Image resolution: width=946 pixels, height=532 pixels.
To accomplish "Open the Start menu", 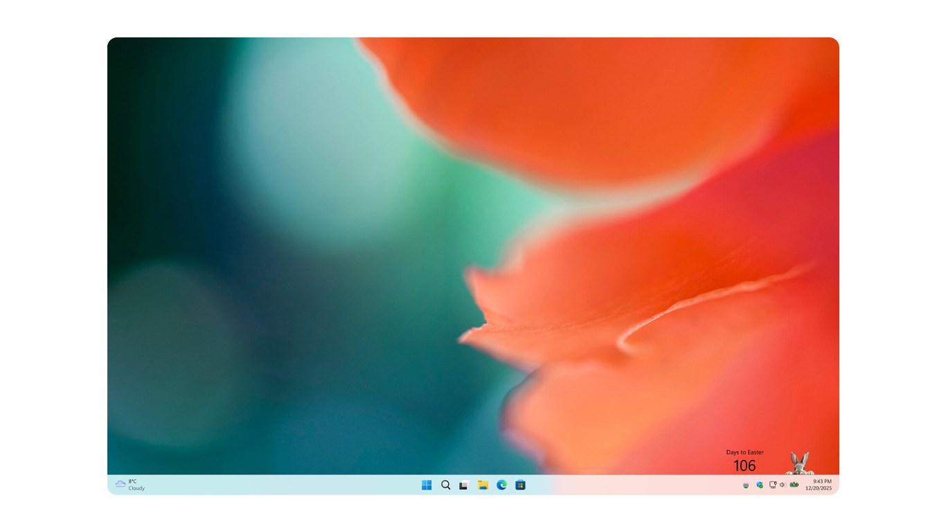I will (x=427, y=485).
